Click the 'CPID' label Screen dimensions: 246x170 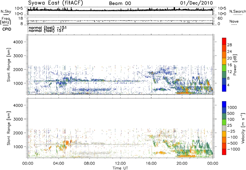7,29
